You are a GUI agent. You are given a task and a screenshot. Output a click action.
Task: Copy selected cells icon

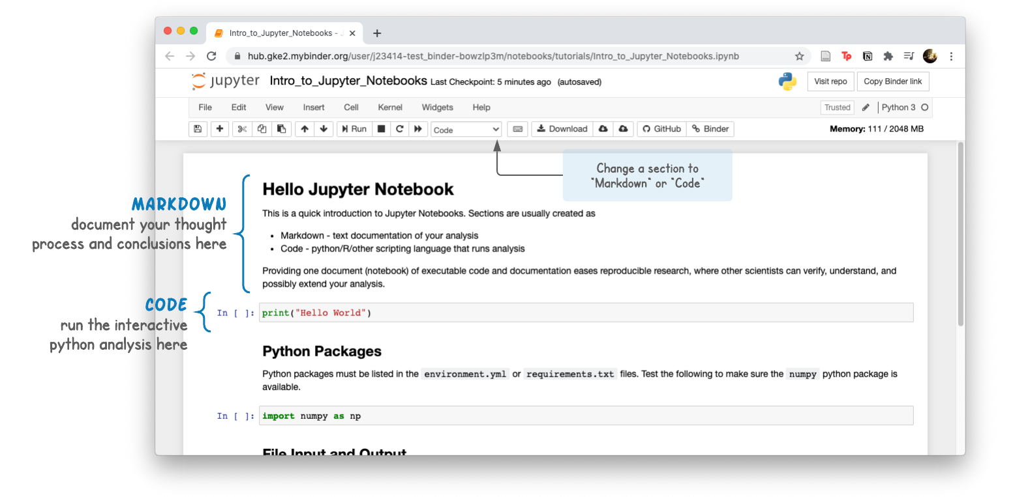click(262, 129)
